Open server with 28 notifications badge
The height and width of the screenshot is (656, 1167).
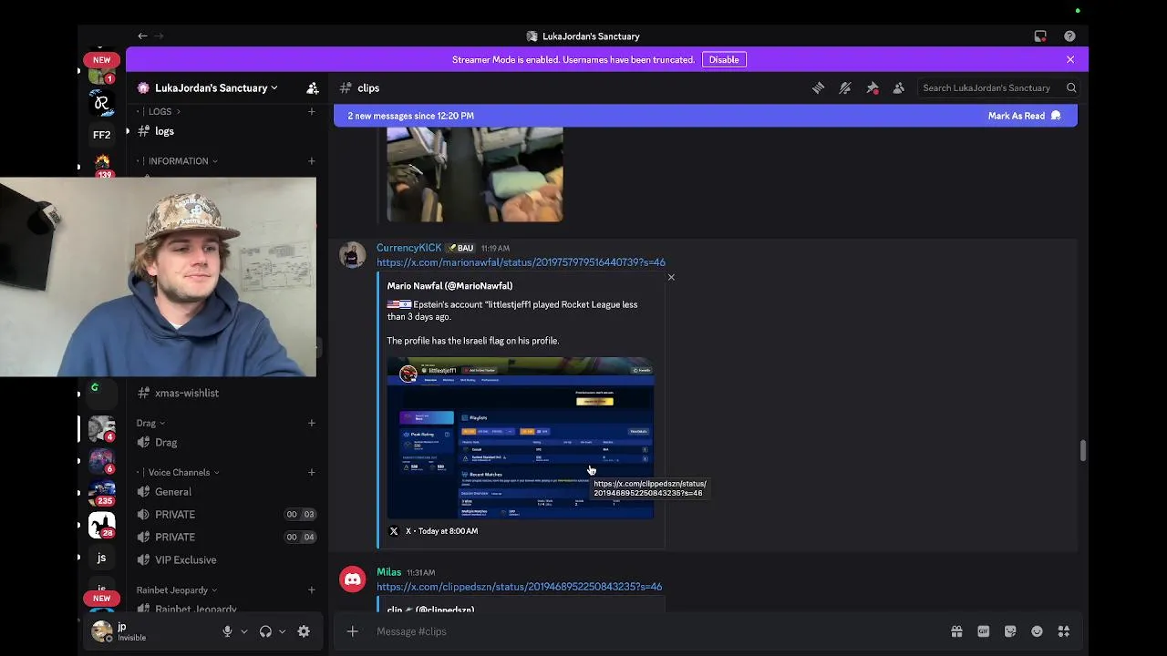point(101,526)
